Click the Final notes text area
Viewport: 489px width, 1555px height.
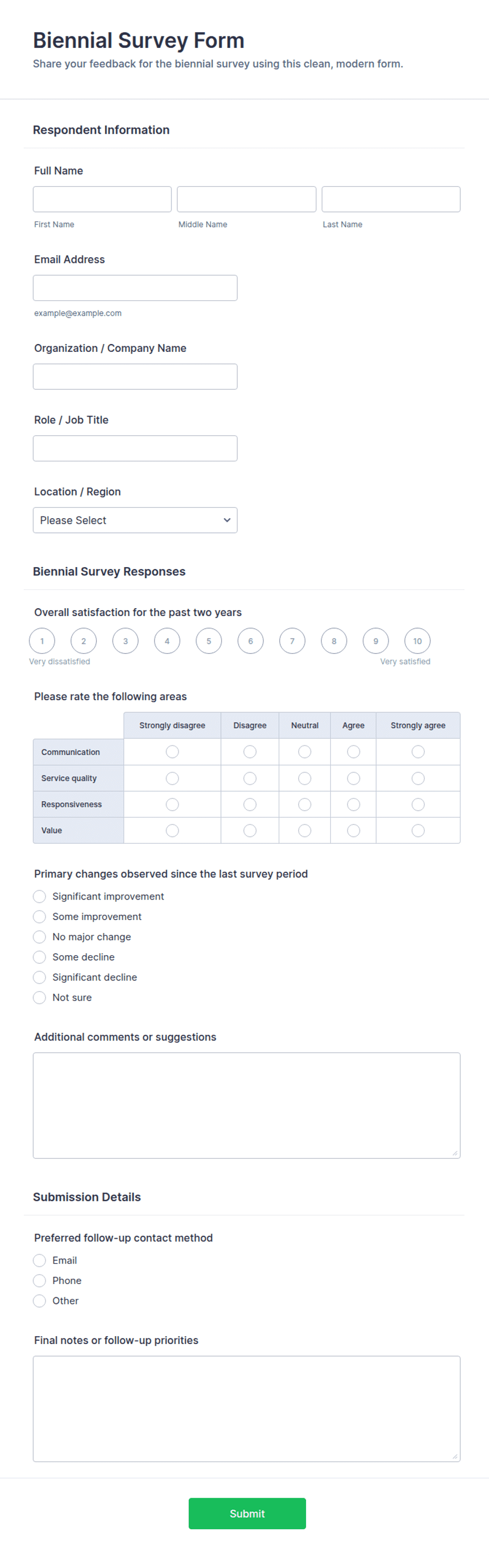click(246, 1408)
